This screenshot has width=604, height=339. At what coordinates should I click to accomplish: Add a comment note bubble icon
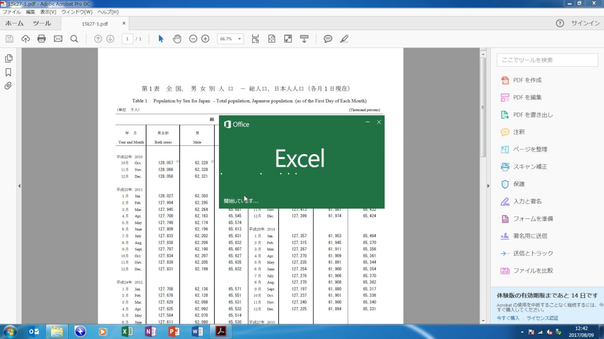click(328, 39)
